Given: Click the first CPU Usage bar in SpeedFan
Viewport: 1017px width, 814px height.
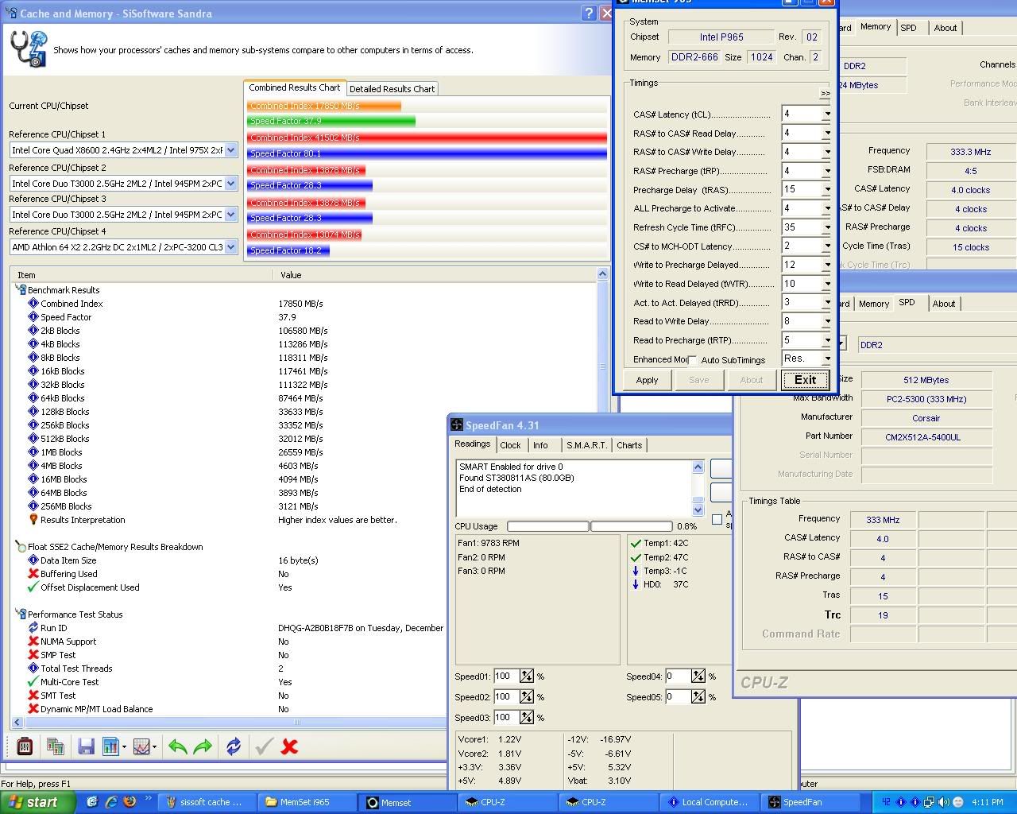Looking at the screenshot, I should (547, 526).
